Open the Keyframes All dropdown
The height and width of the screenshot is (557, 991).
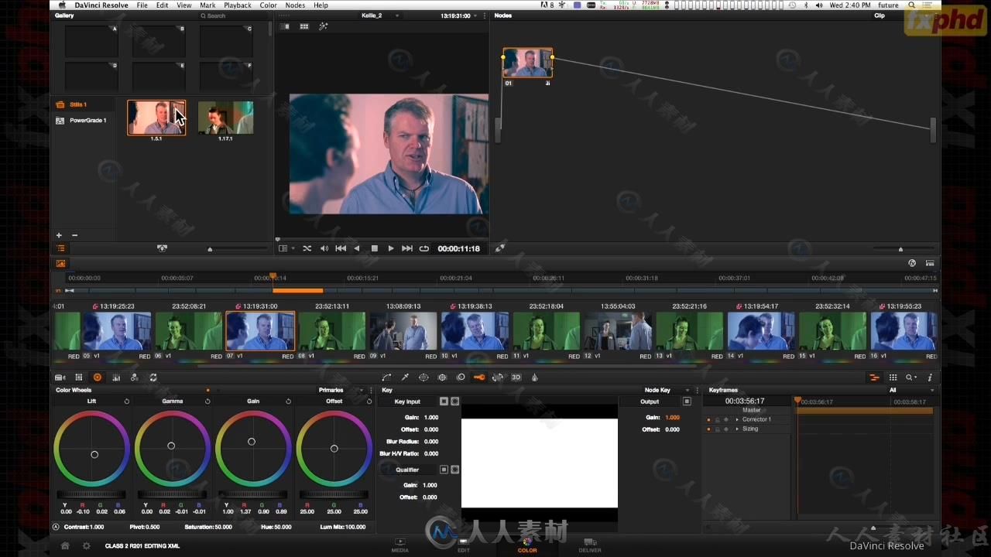[x=911, y=390]
